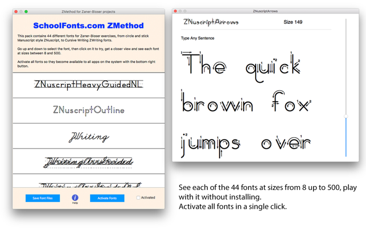Click the ZNuscriptArrows font name heading
Image resolution: width=366 pixels, height=228 pixels.
click(211, 22)
